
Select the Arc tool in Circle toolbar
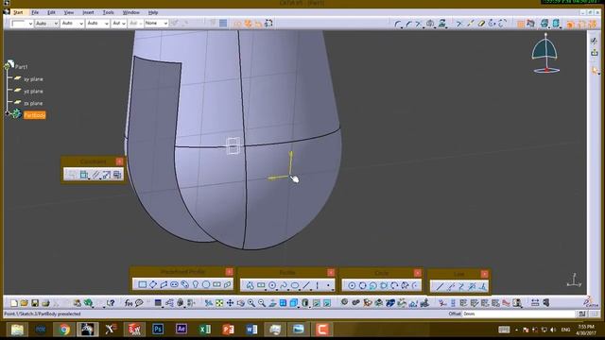415,285
